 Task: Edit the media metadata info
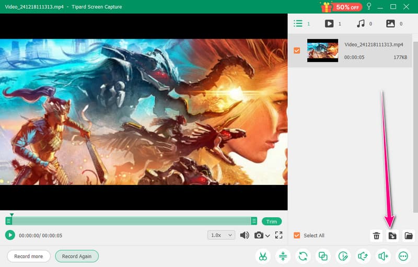(343, 257)
